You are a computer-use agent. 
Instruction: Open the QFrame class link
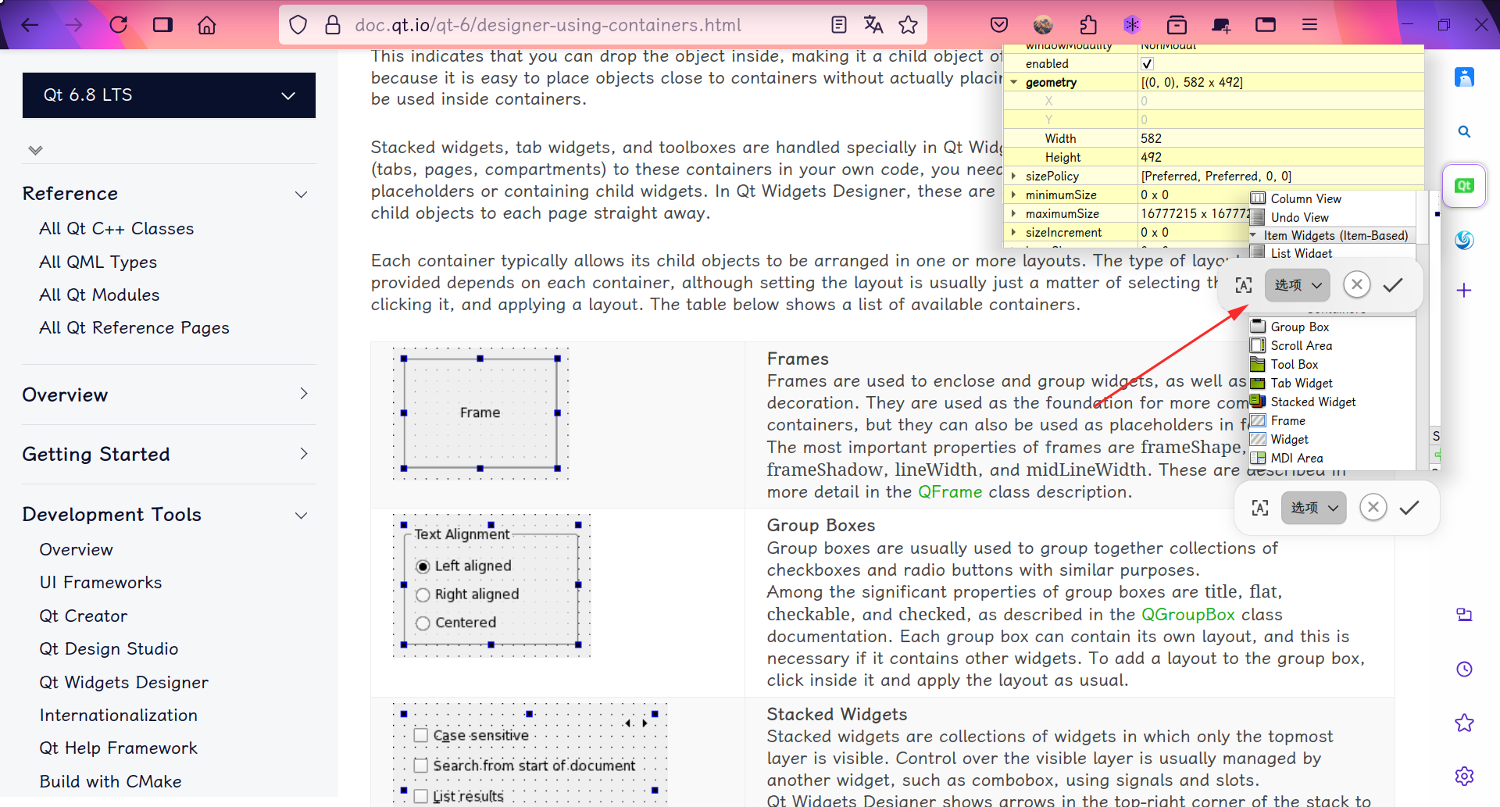[x=950, y=492]
